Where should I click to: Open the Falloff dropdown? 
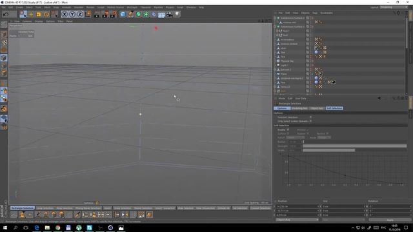(x=296, y=137)
